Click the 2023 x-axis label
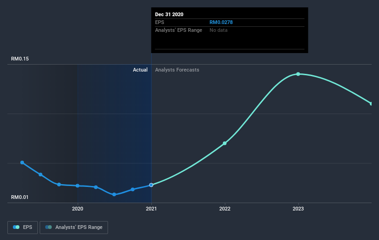Image resolution: width=379 pixels, height=240 pixels. 298,209
